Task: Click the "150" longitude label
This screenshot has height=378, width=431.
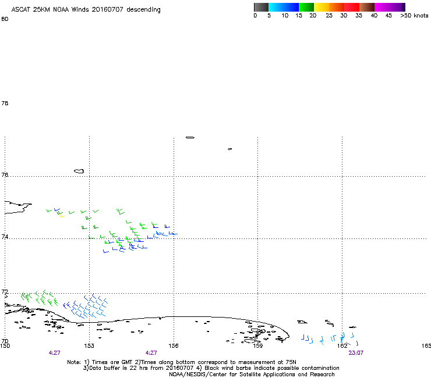Action: [5, 346]
